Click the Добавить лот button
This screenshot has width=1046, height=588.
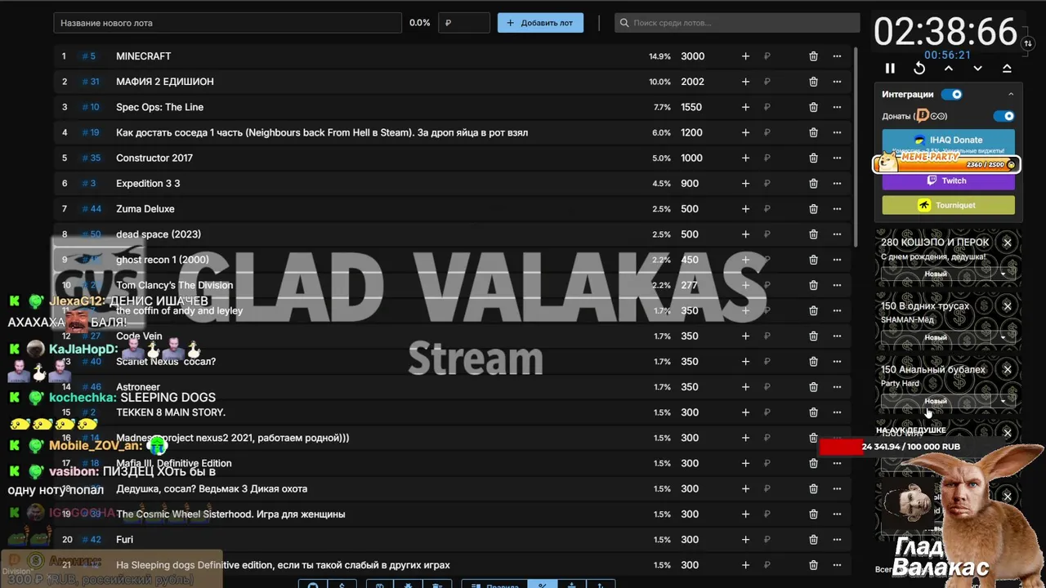pos(540,23)
